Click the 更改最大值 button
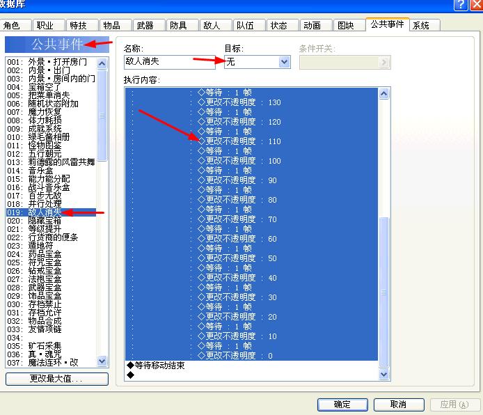483x415 pixels. pyautogui.click(x=57, y=379)
